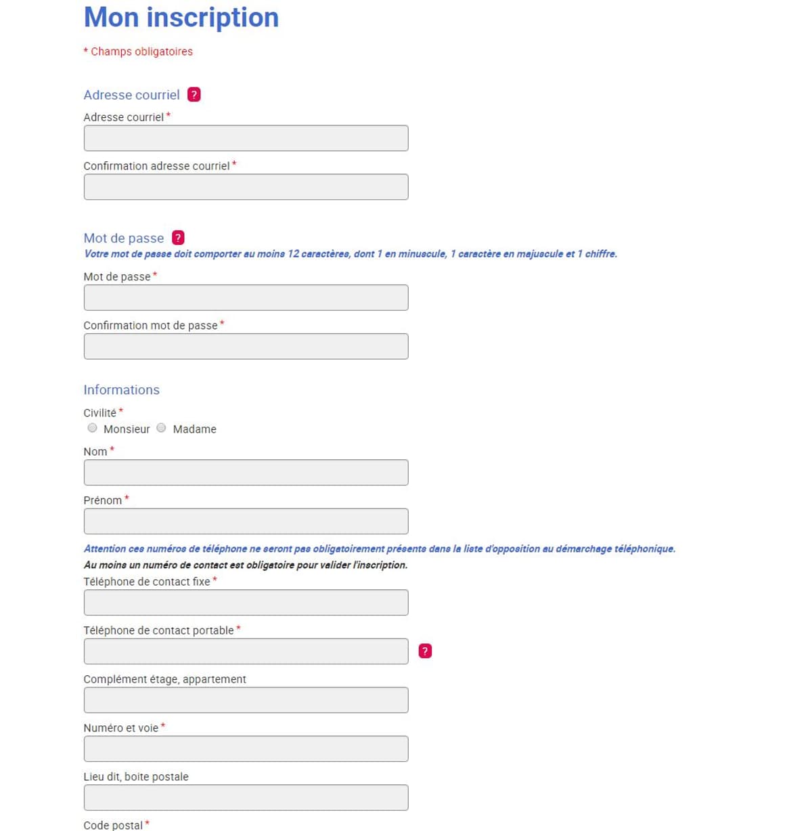Click the Champs obligatoires notice text
This screenshot has height=831, width=812.
[137, 51]
